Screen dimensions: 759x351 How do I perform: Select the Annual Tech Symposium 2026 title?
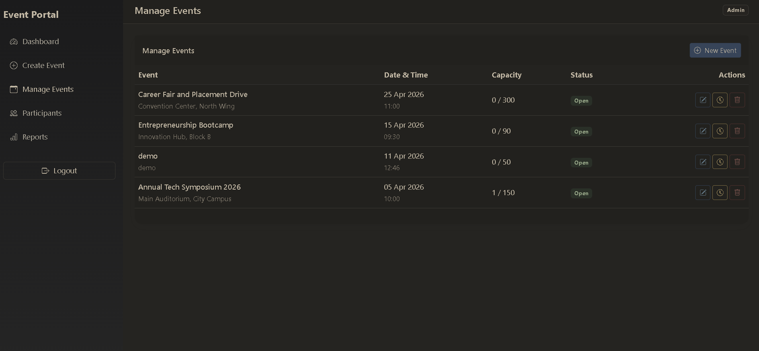[x=190, y=187]
